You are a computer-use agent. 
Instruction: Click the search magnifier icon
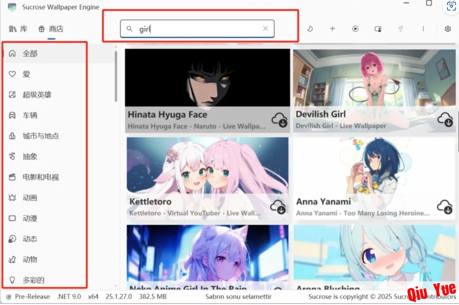(129, 29)
